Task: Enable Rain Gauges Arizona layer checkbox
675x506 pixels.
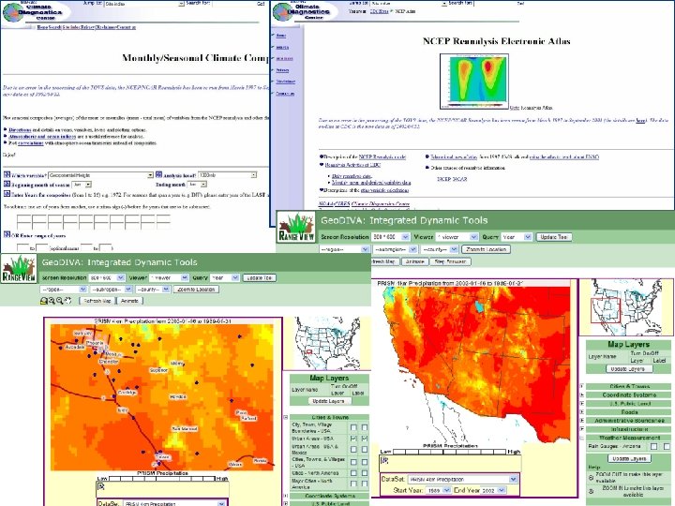Action: click(x=654, y=447)
